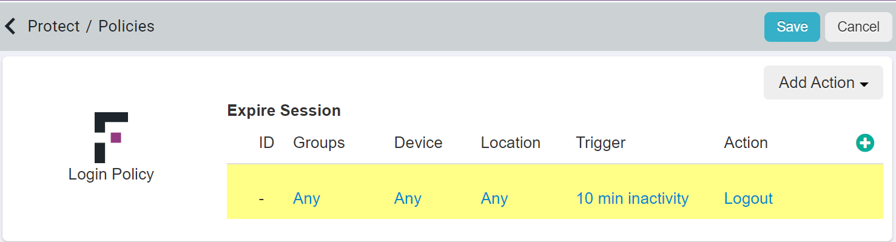Viewport: 896px width, 242px height.
Task: Cancel editing the policy
Action: pyautogui.click(x=858, y=27)
